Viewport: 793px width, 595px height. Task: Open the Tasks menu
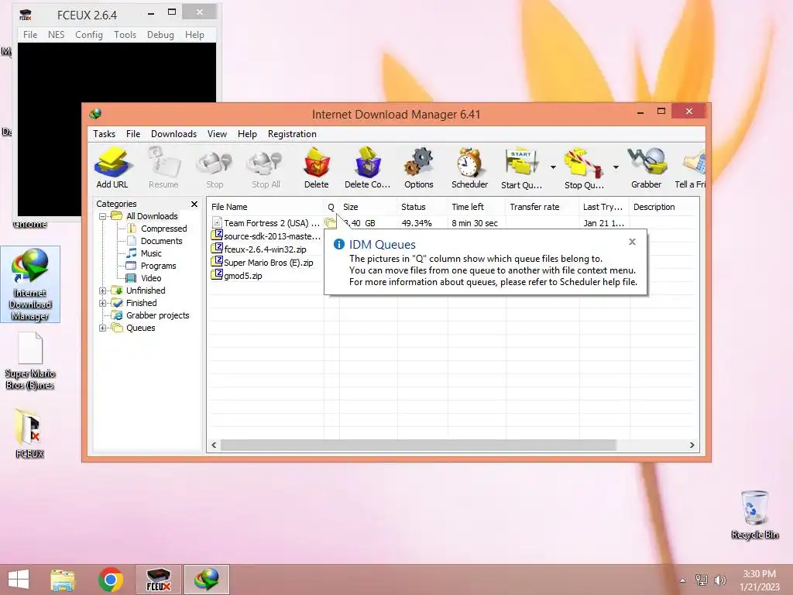point(105,134)
